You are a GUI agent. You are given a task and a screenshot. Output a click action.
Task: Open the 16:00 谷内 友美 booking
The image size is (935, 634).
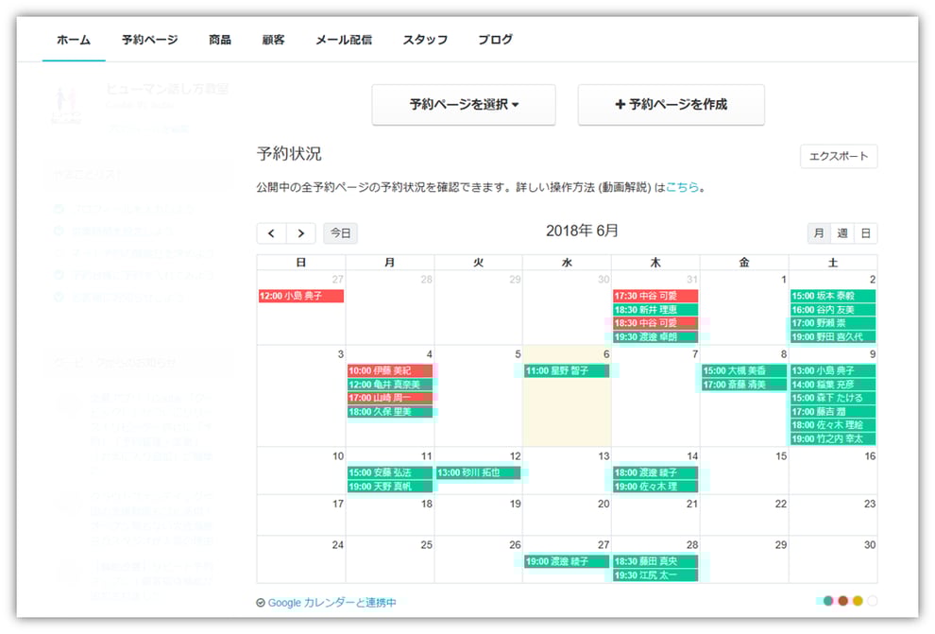pos(833,310)
